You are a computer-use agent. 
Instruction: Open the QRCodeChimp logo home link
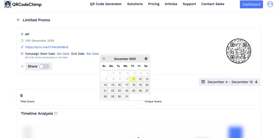(x=23, y=4)
